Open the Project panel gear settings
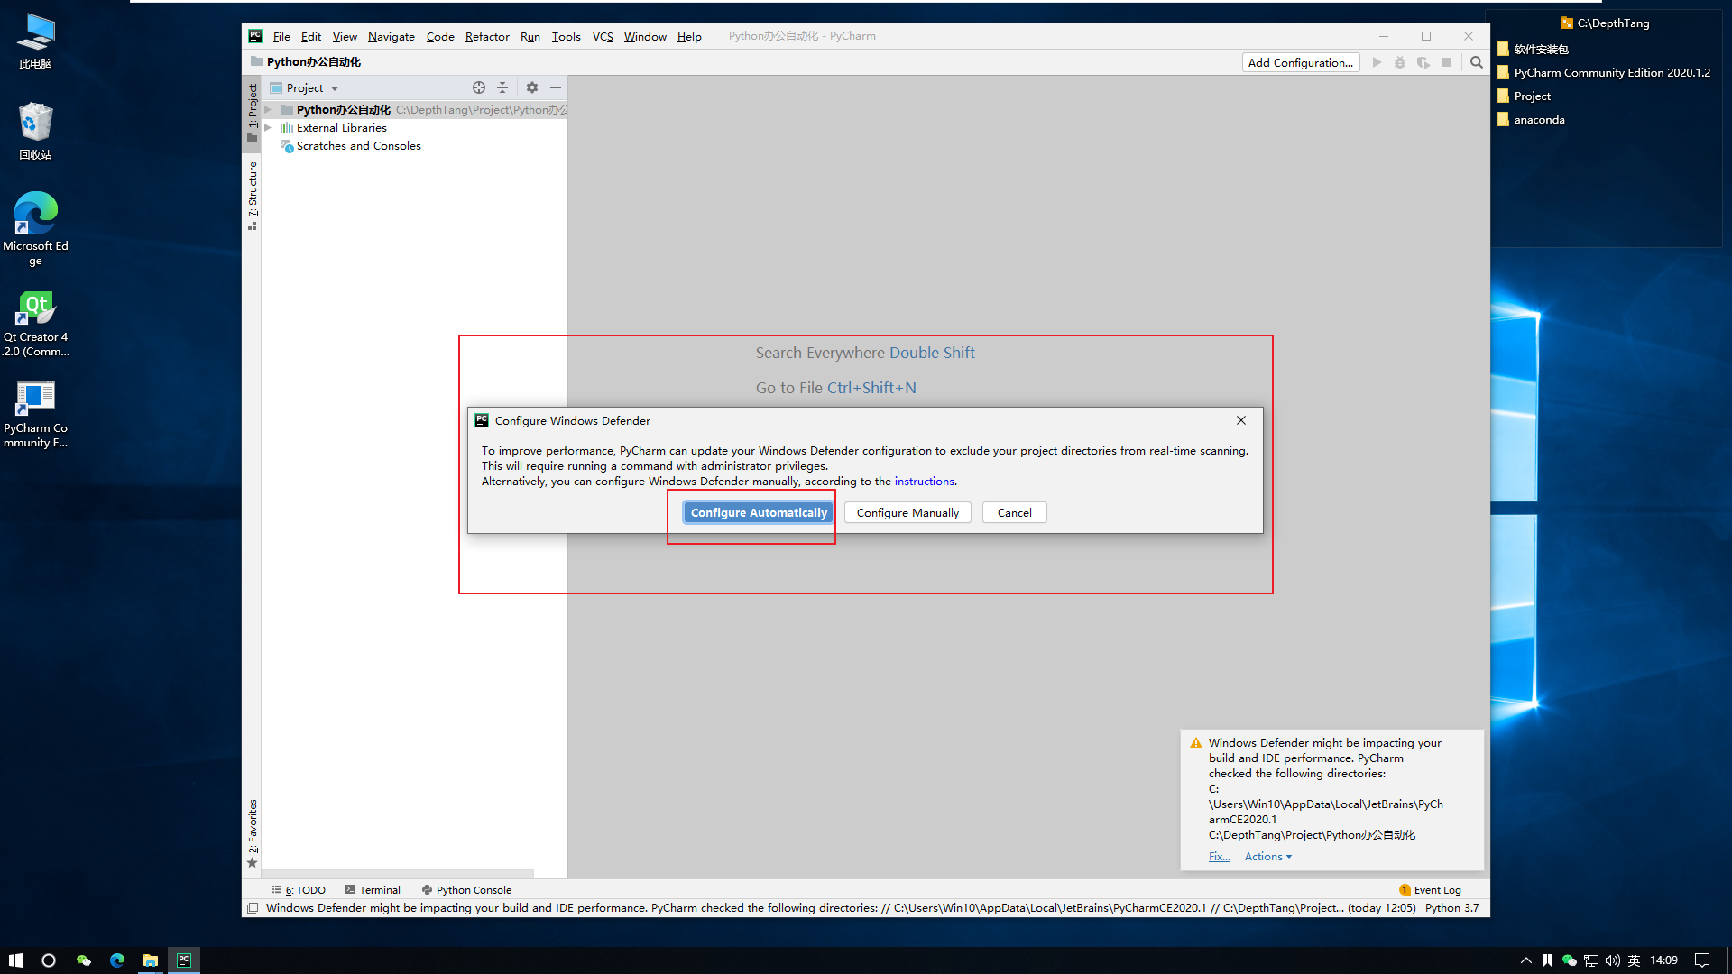 tap(532, 87)
